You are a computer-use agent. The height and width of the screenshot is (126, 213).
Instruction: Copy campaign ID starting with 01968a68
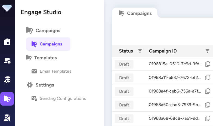[208, 118]
